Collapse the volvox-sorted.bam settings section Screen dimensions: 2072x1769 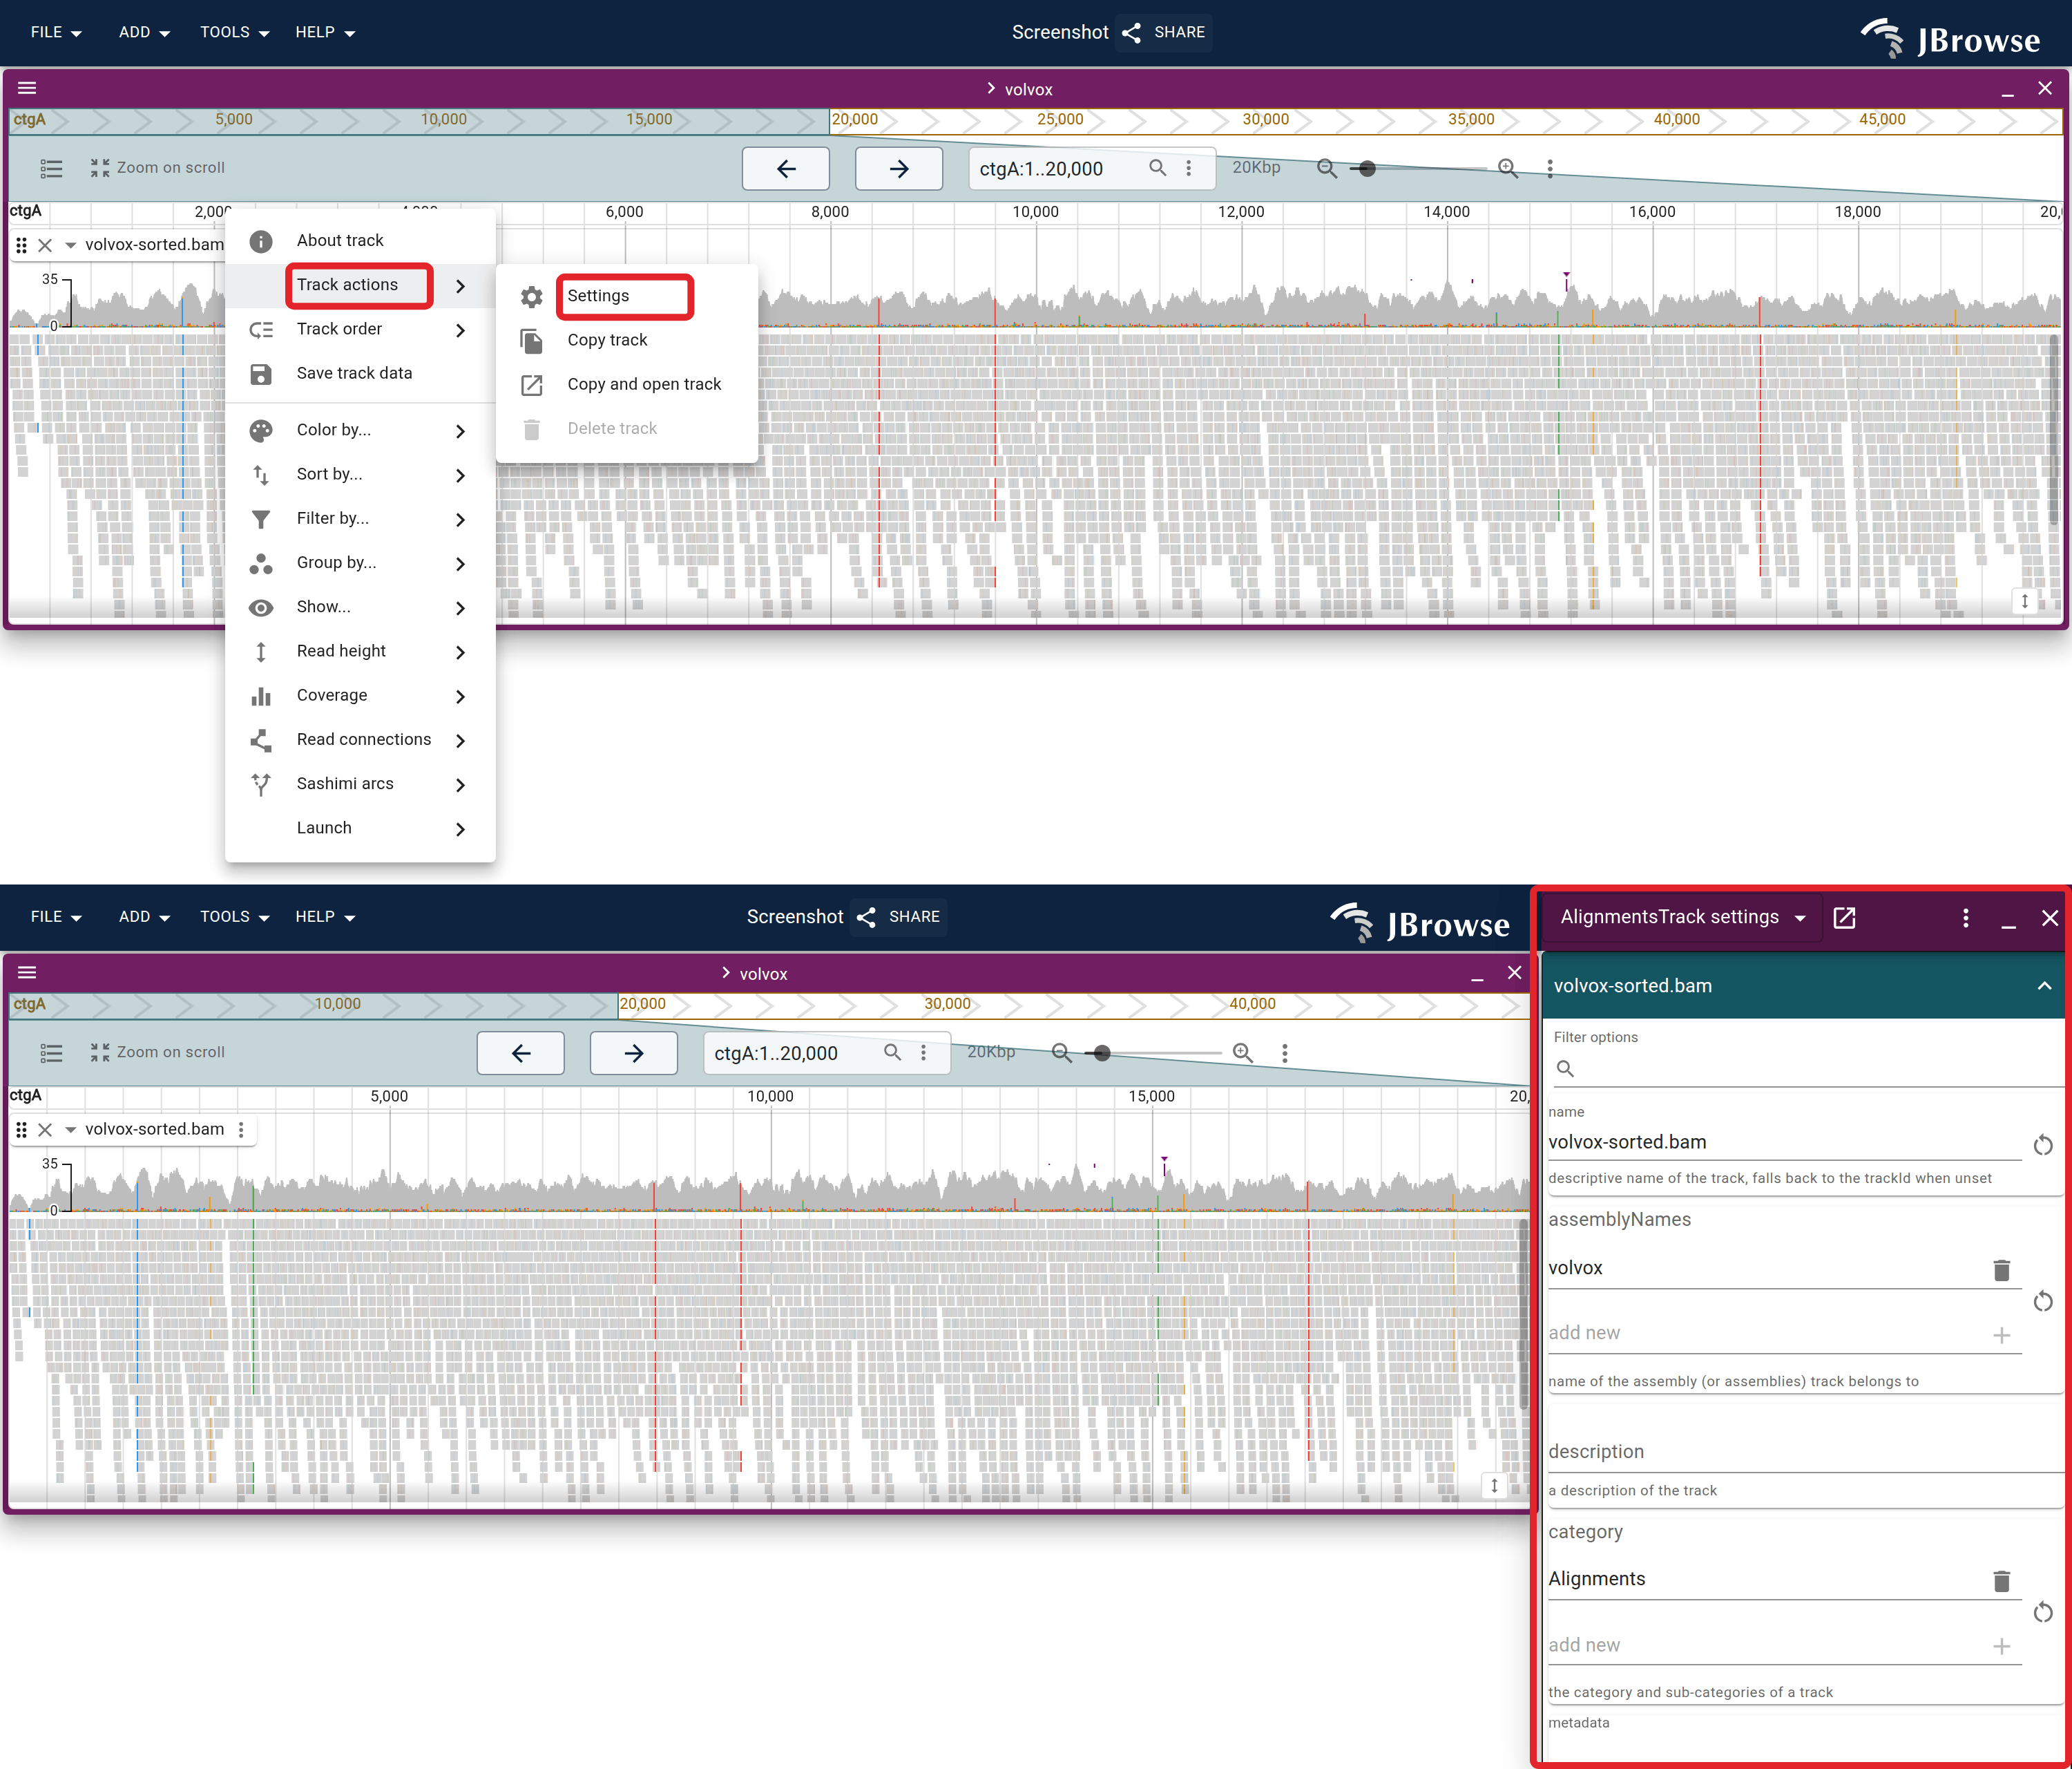(x=2044, y=985)
